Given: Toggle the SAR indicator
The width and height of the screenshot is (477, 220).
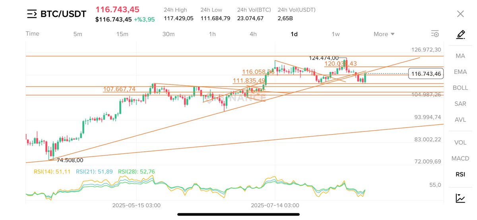Looking at the screenshot, I should click(460, 104).
